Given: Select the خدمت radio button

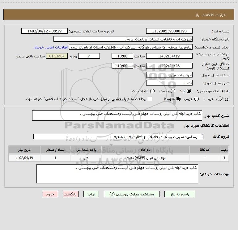Looking at the screenshot, I should pyautogui.click(x=173, y=91).
